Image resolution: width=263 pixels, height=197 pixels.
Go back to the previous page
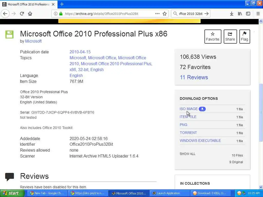[5, 14]
